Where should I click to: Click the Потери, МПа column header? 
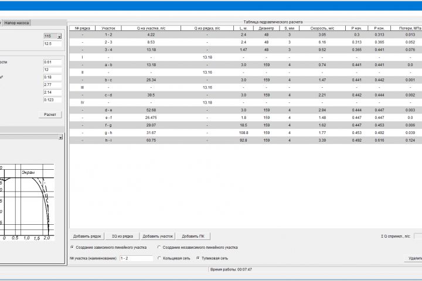pyautogui.click(x=406, y=28)
